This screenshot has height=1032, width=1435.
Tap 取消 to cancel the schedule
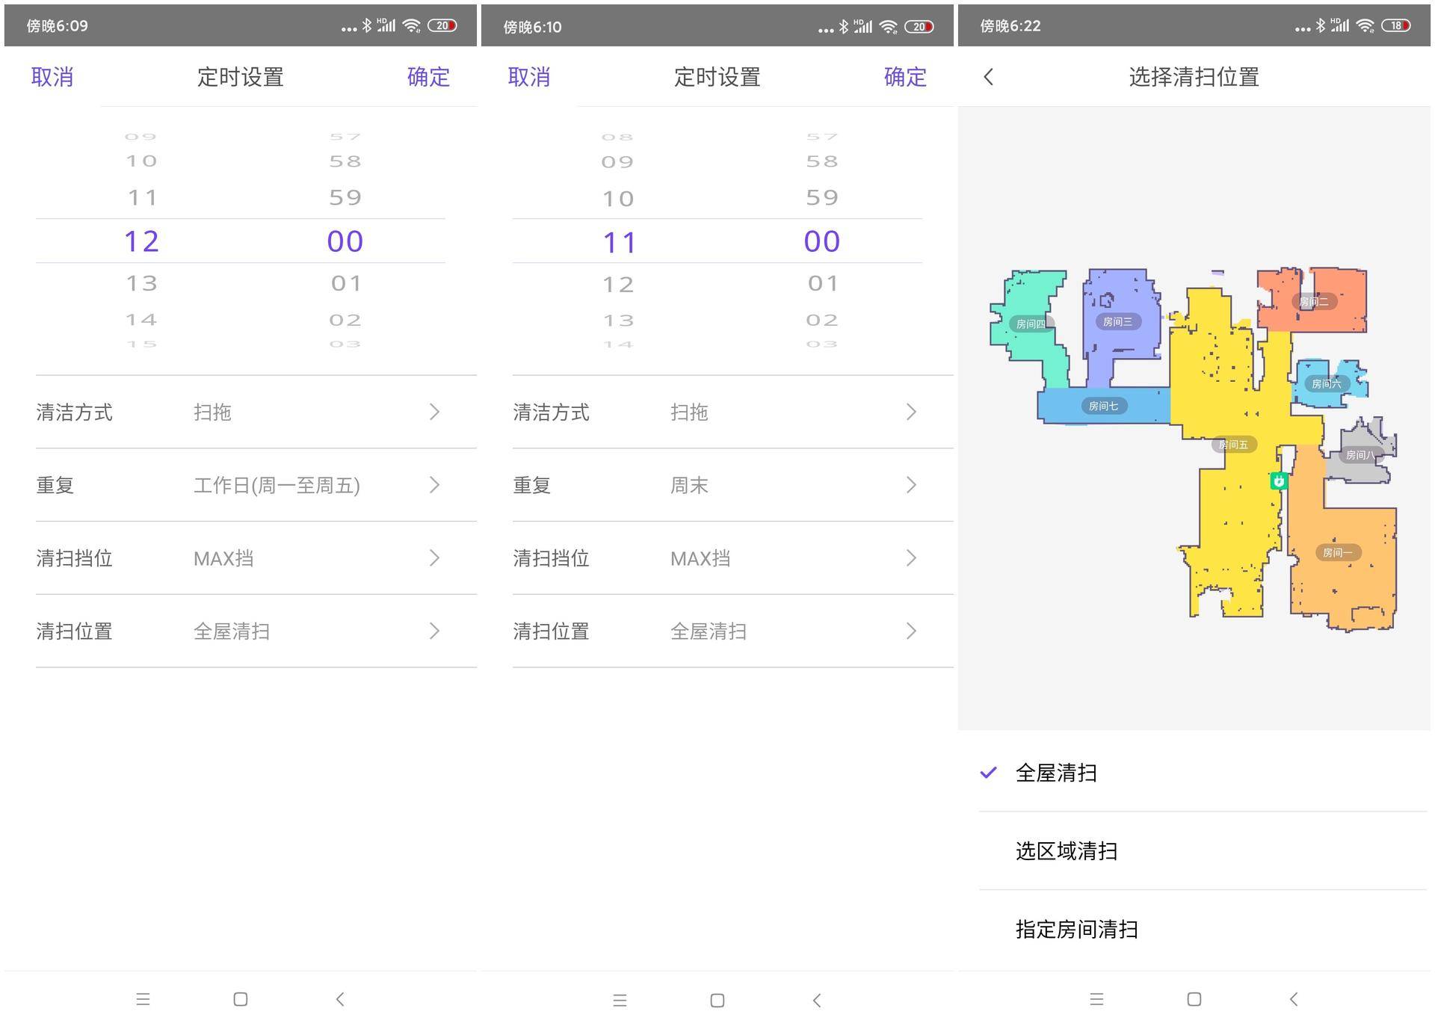click(x=52, y=76)
